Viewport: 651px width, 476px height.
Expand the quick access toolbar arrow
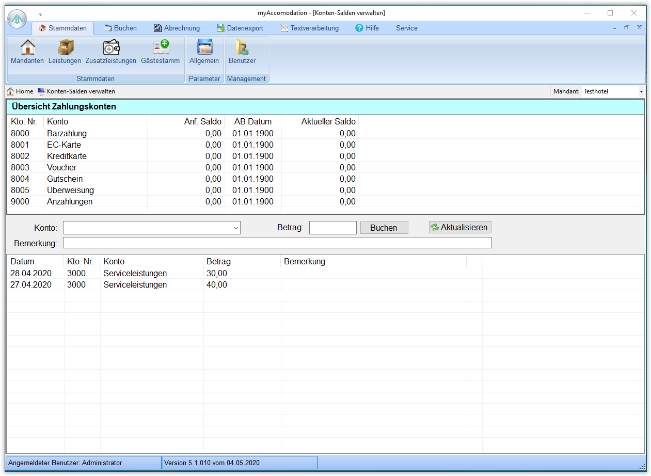(41, 14)
